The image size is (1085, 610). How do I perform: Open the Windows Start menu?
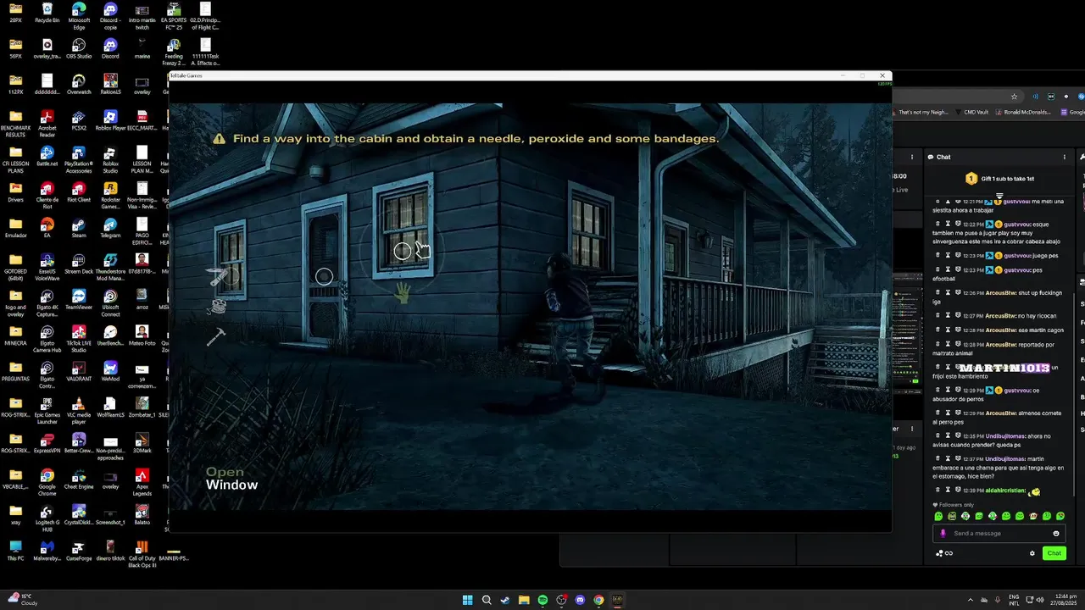(x=467, y=600)
